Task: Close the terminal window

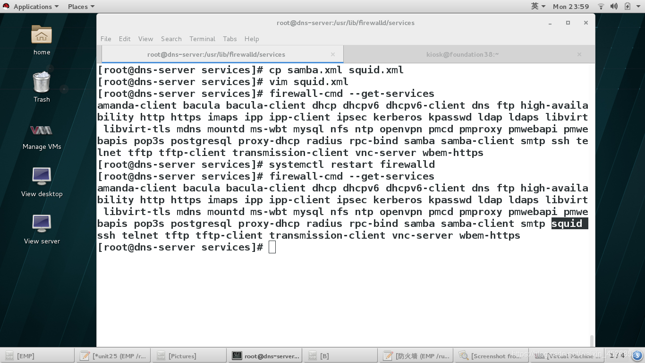Action: pyautogui.click(x=586, y=23)
